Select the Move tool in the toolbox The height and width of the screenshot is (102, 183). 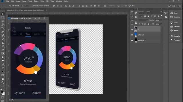click(x=3, y=14)
